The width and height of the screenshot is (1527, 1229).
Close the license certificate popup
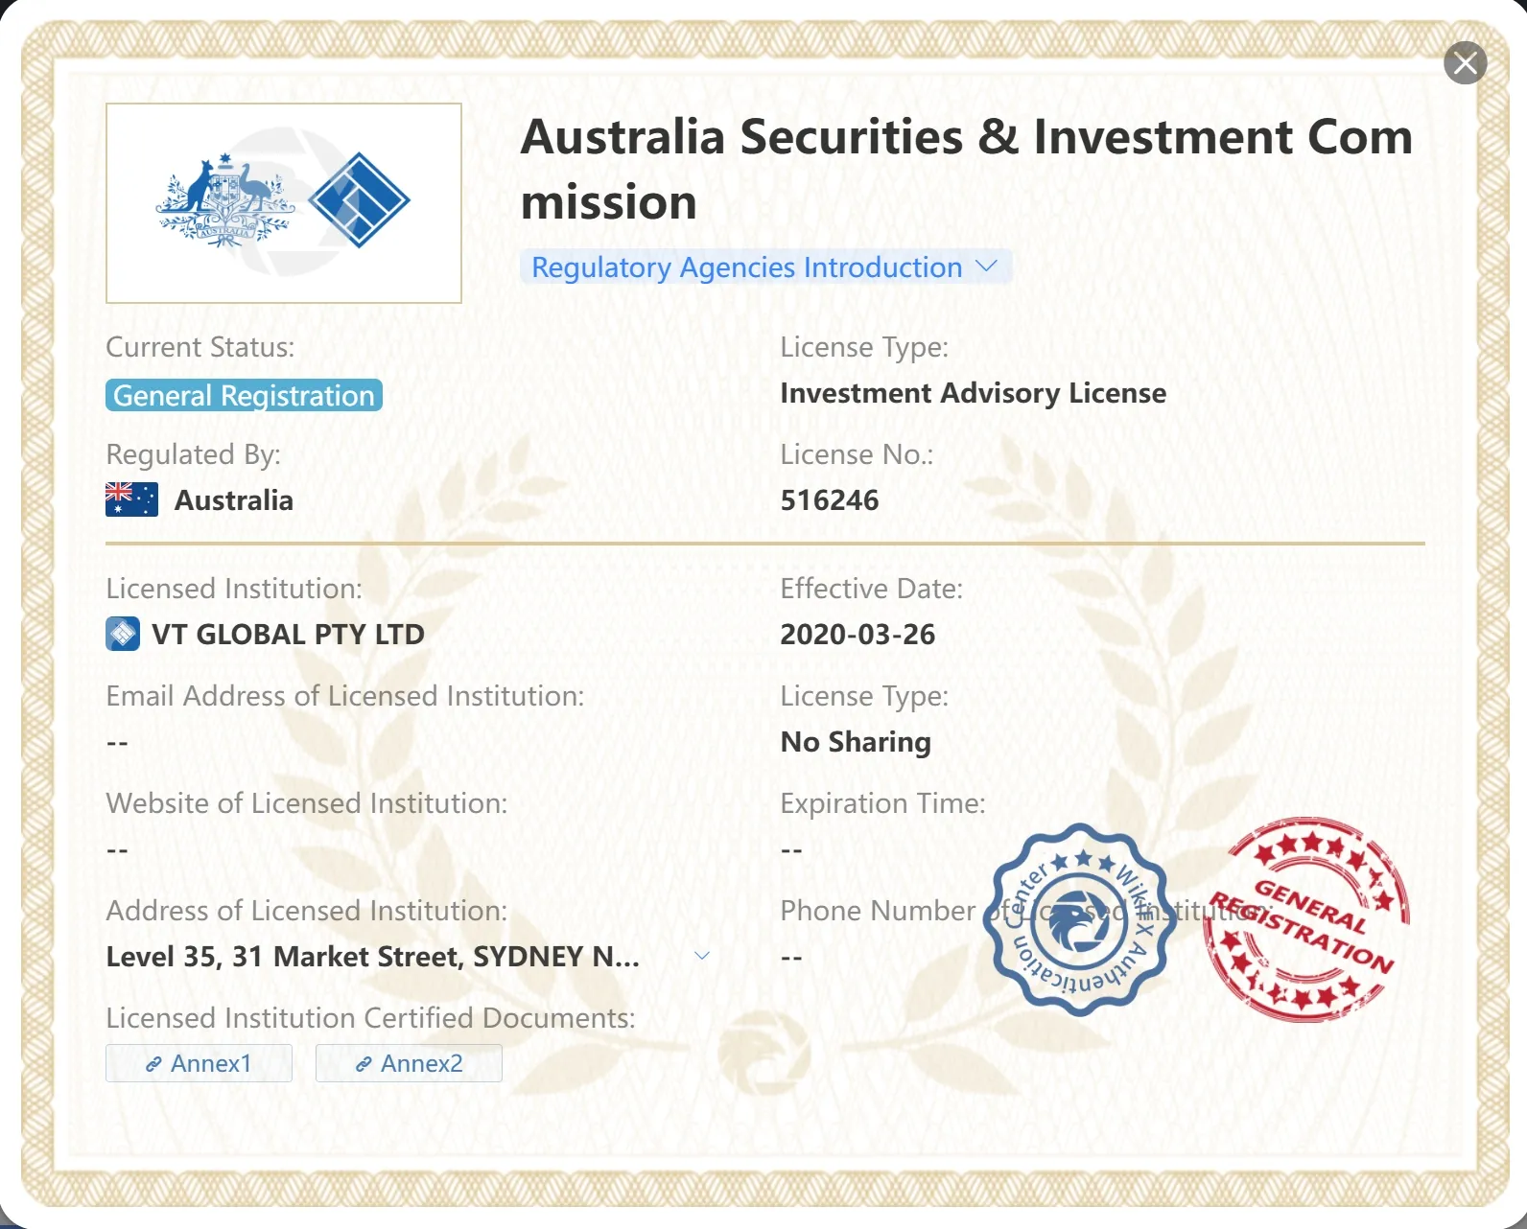(x=1465, y=63)
